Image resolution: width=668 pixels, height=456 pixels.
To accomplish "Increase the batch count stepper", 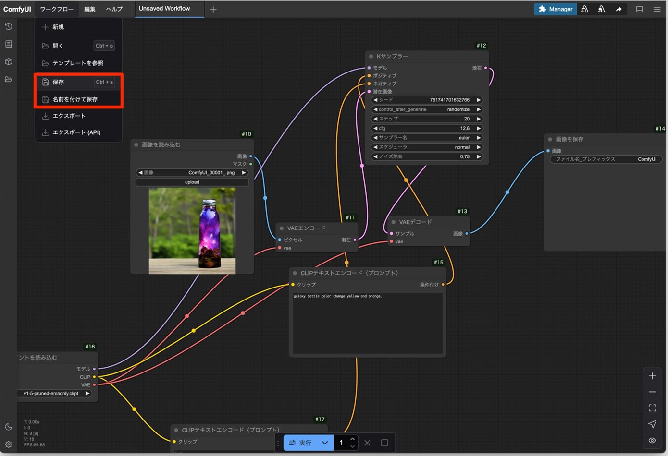I will (x=353, y=439).
